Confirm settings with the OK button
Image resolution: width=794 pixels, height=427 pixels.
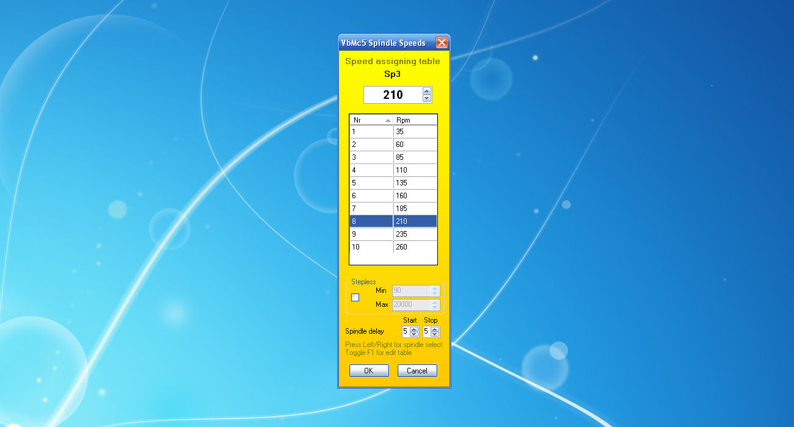coord(369,371)
